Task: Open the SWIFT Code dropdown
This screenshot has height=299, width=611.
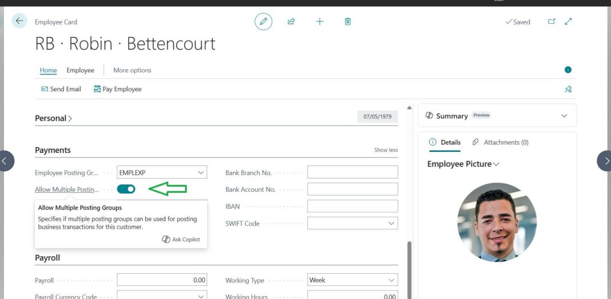Action: pos(391,224)
